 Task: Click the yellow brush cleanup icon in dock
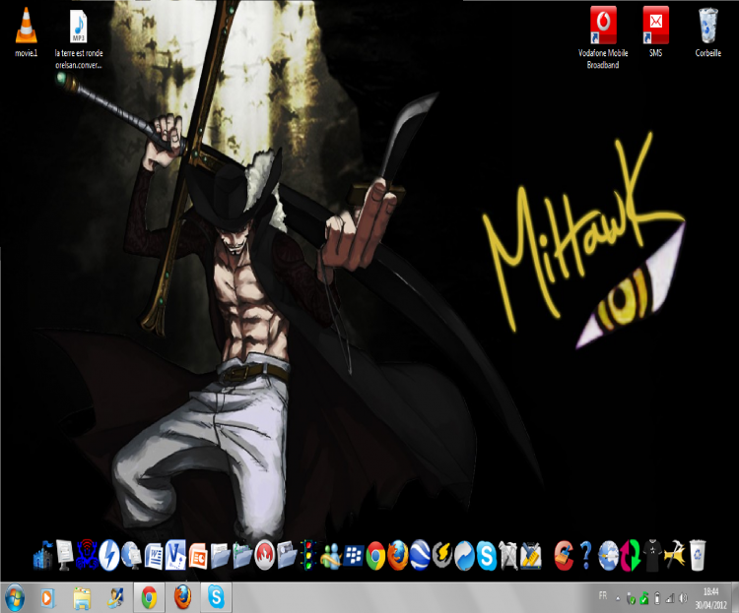point(531,556)
